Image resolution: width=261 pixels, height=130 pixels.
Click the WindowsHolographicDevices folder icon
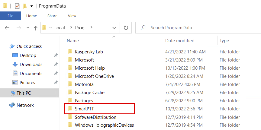(70, 125)
